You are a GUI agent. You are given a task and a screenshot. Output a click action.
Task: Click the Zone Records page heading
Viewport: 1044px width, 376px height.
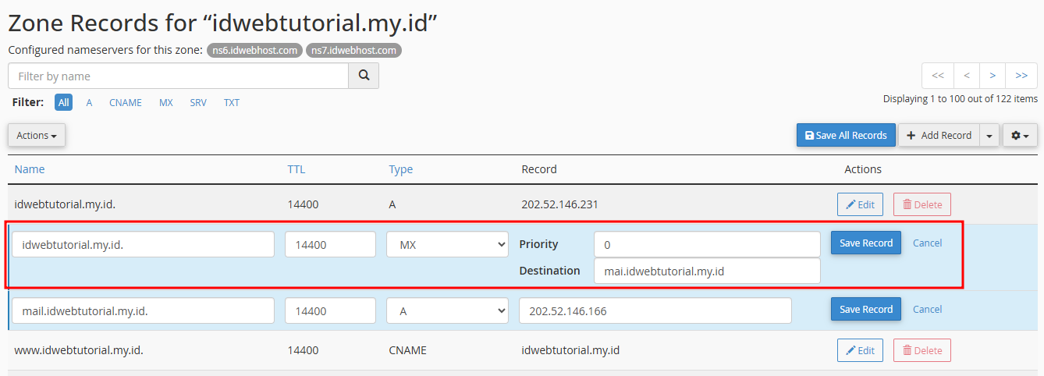[222, 23]
